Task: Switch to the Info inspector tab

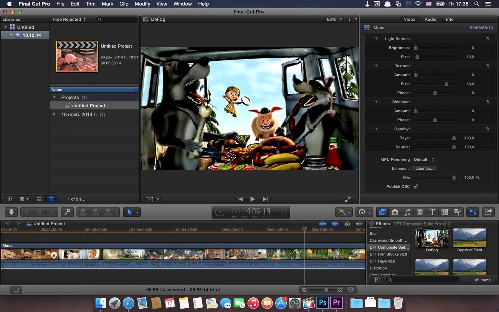Action: 449,19
